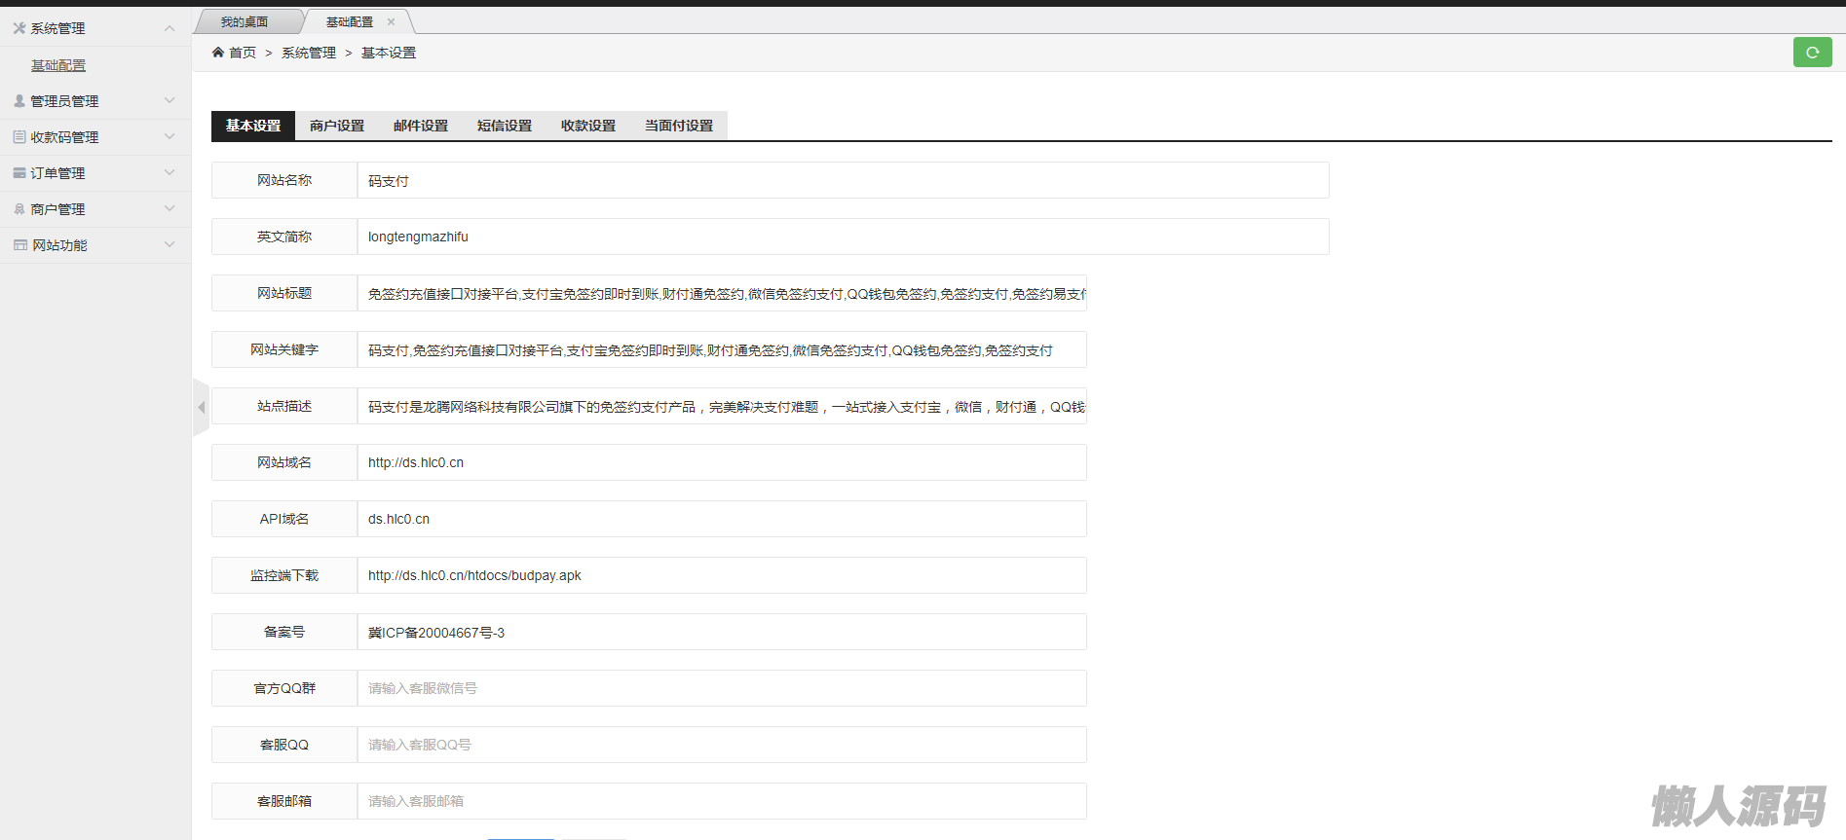Click the 网站功能 window icon

[x=20, y=245]
